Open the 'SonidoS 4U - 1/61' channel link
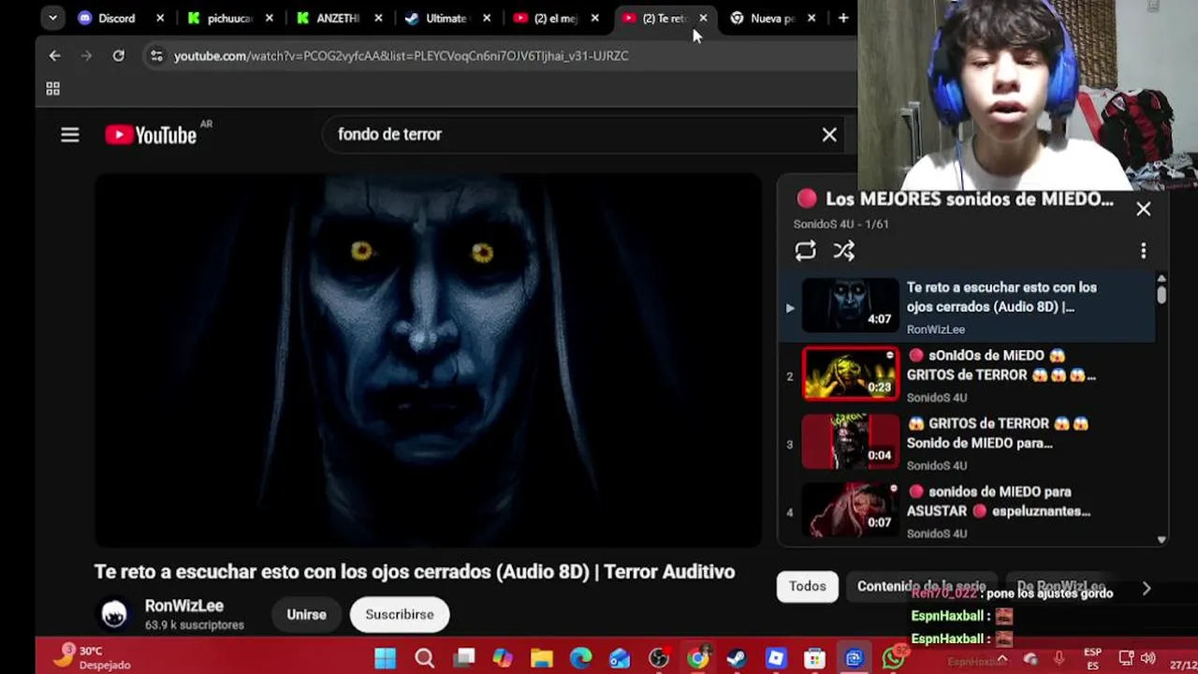 pos(840,225)
